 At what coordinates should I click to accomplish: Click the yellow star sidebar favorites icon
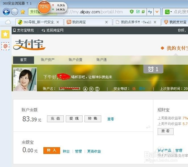[x=5, y=34]
